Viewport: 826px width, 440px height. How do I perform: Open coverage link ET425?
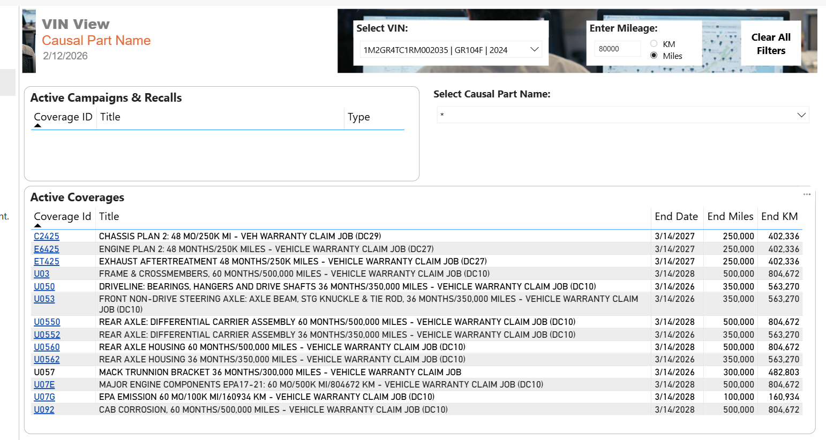(47, 262)
